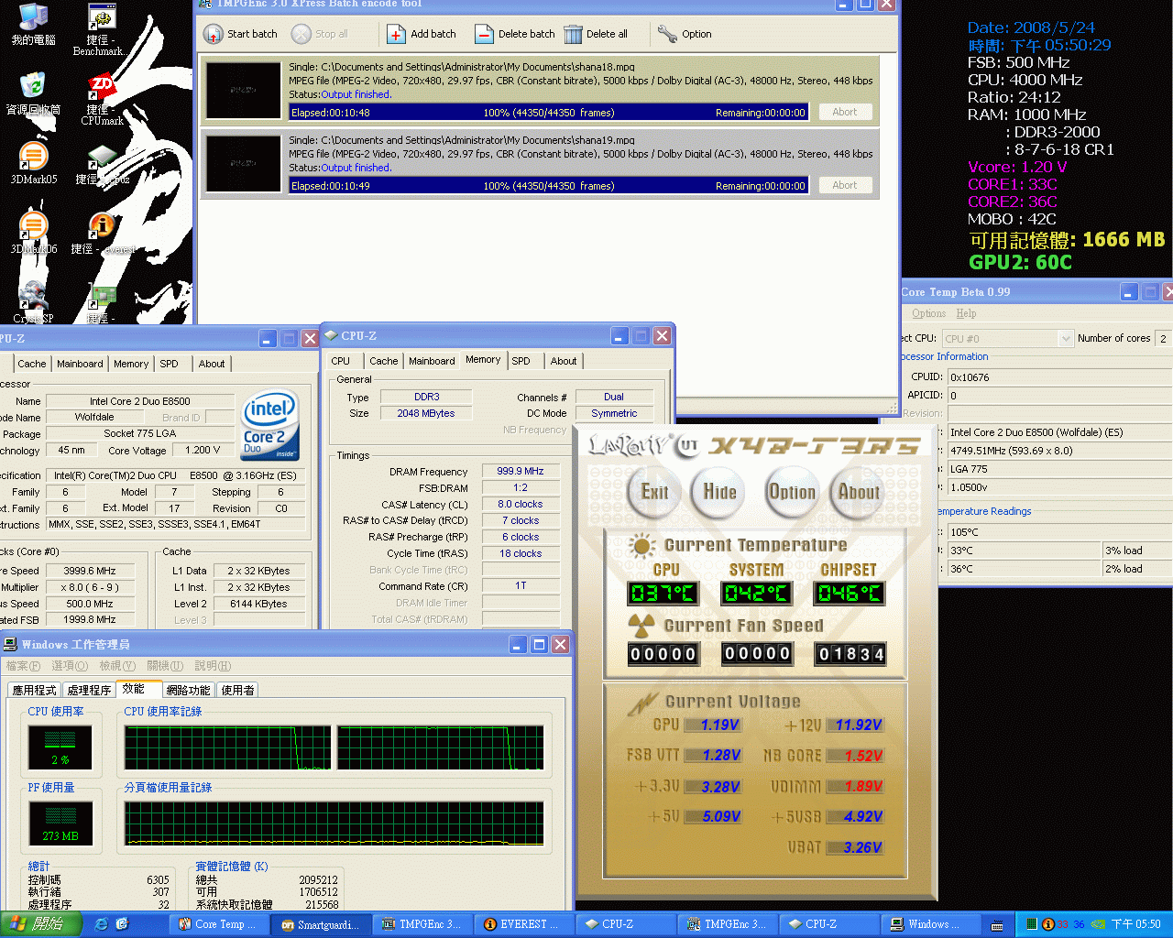Screen dimensions: 1173x938
Task: Click NVIDIA tray icon
Action: pyautogui.click(x=1098, y=925)
